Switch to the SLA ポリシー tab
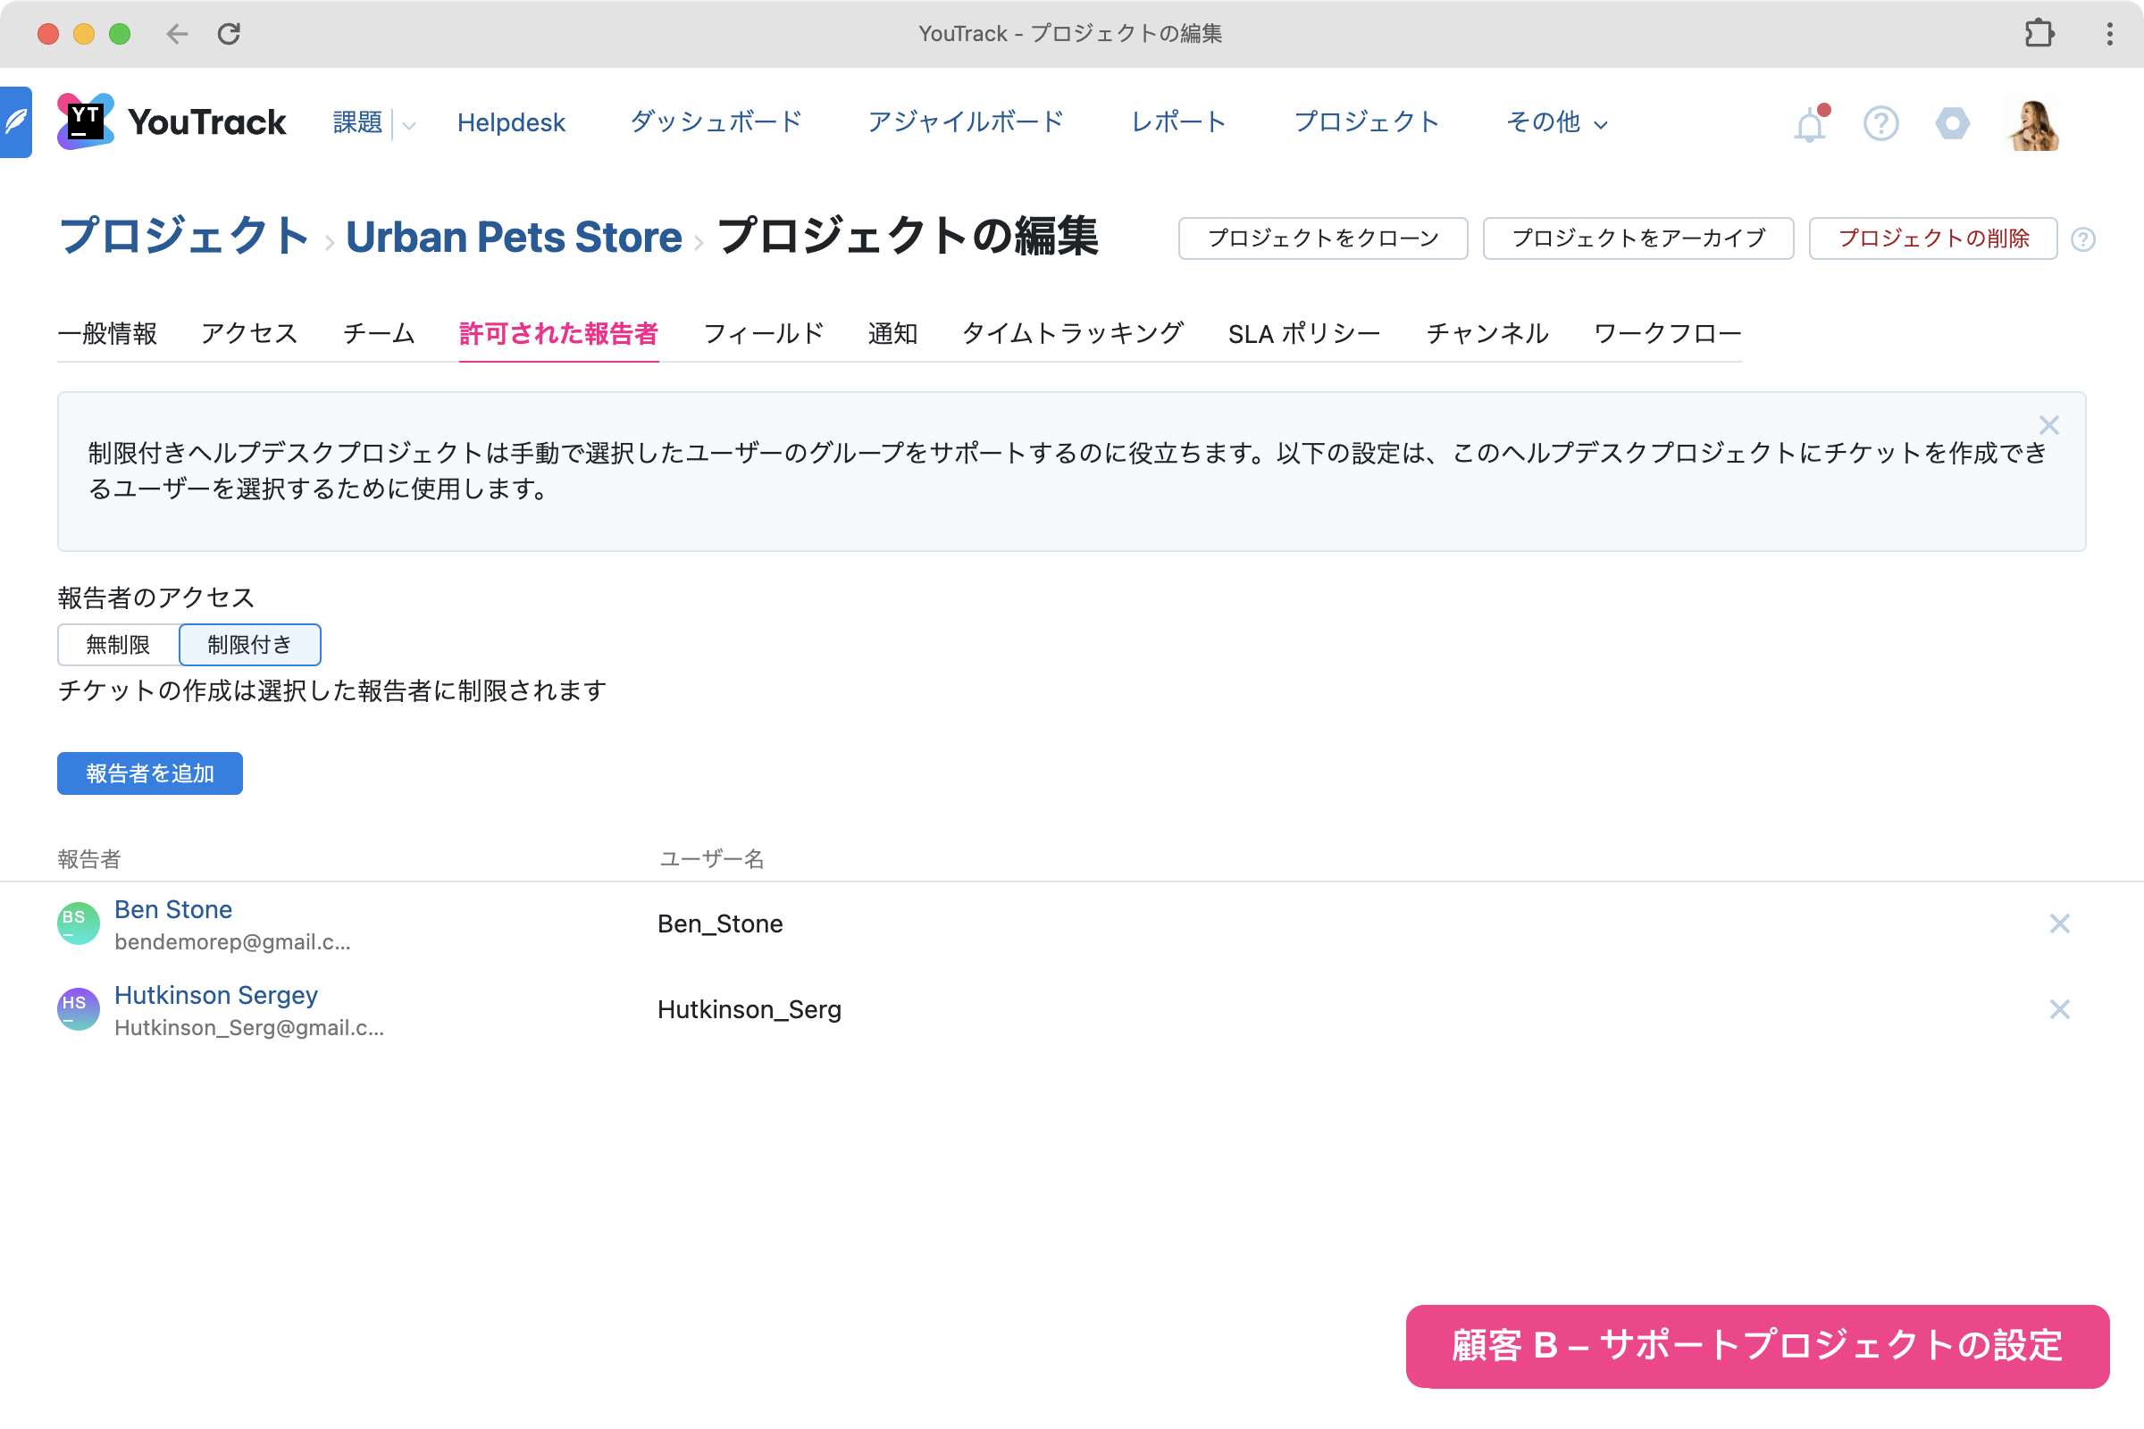The width and height of the screenshot is (2144, 1429). pos(1303,333)
